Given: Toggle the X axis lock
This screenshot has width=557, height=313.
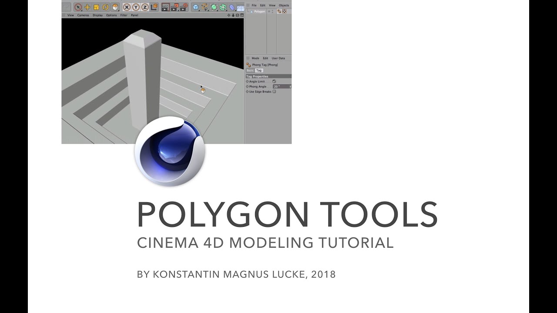Looking at the screenshot, I should tap(127, 7).
